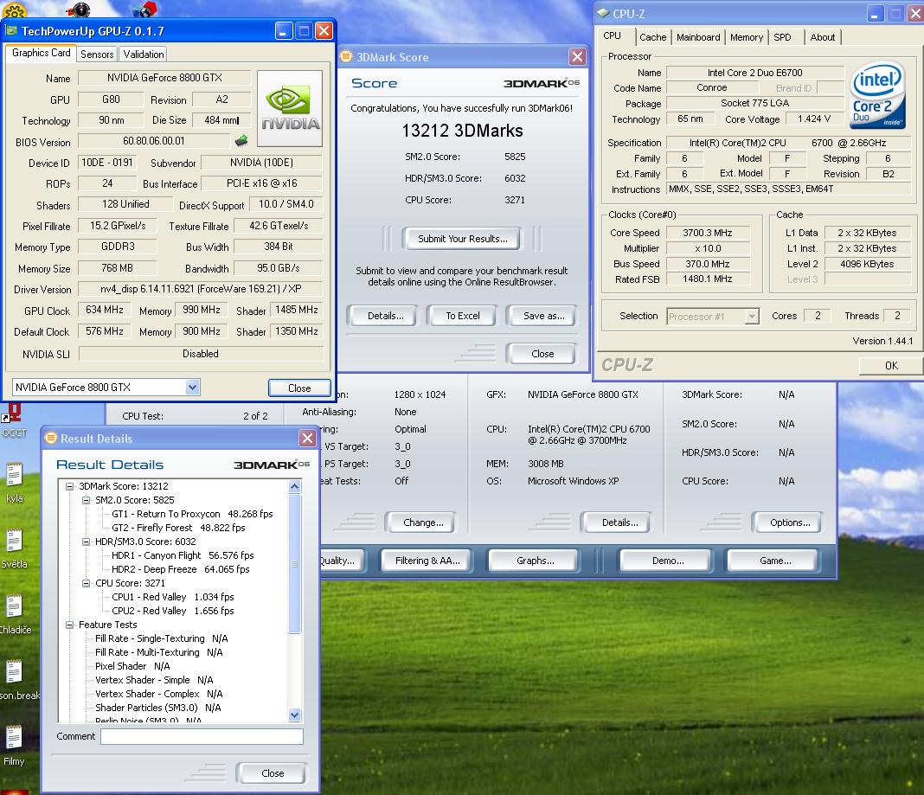Collapse the HDR/SM3.0 Score: 6032 node

(86, 542)
